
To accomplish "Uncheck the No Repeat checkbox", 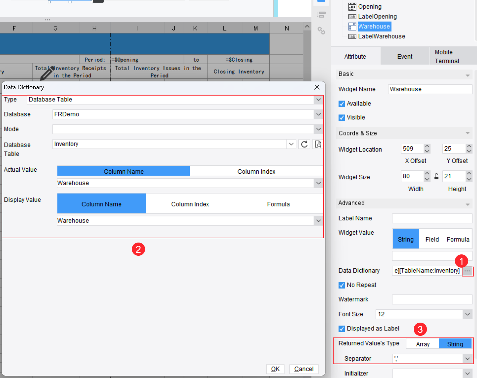I will [342, 285].
